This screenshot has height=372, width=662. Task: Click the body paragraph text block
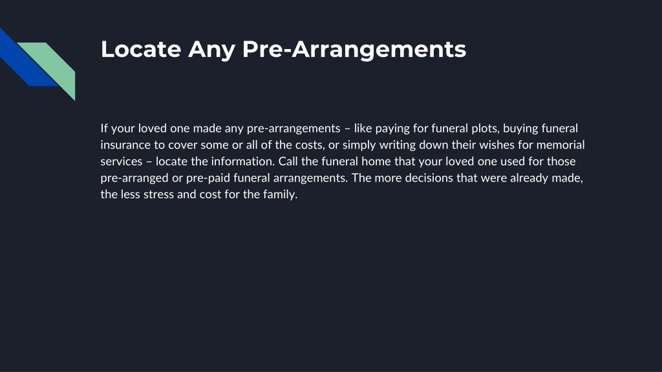[343, 161]
